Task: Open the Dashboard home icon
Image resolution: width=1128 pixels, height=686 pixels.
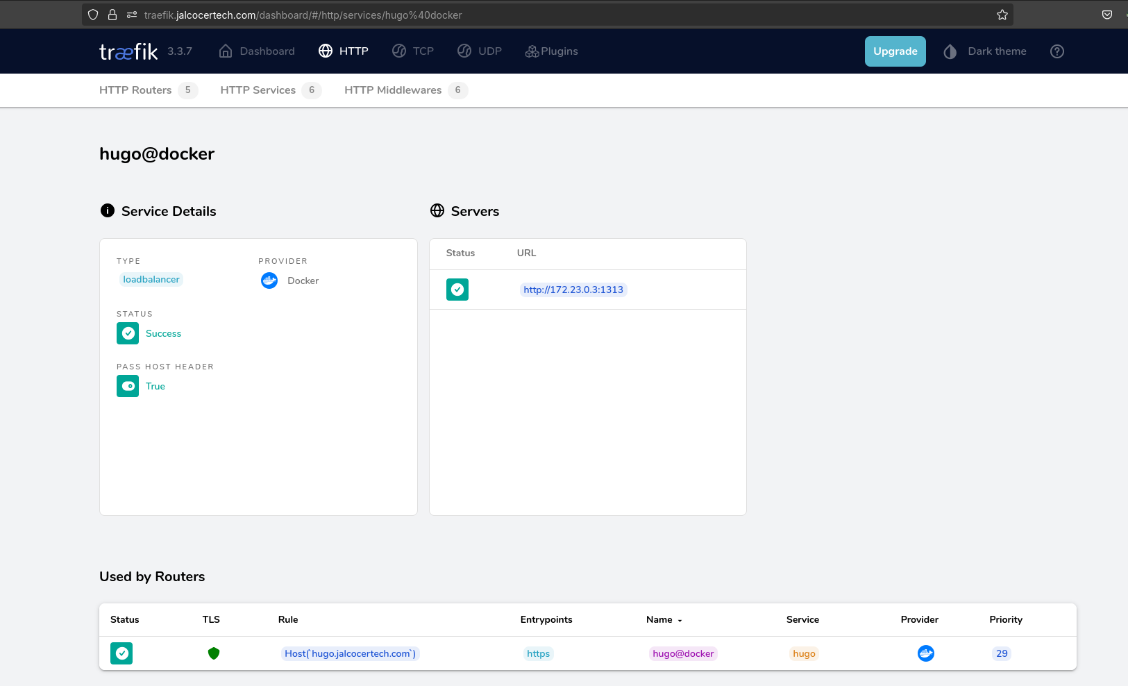Action: pyautogui.click(x=225, y=51)
